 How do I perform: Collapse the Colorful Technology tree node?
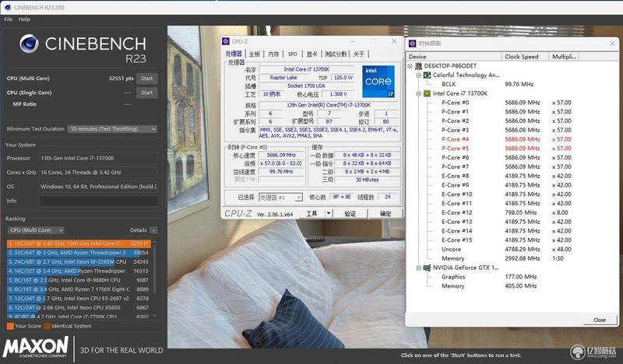point(418,75)
